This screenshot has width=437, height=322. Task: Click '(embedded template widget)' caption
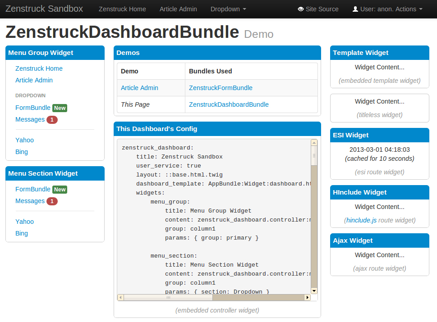[380, 81]
